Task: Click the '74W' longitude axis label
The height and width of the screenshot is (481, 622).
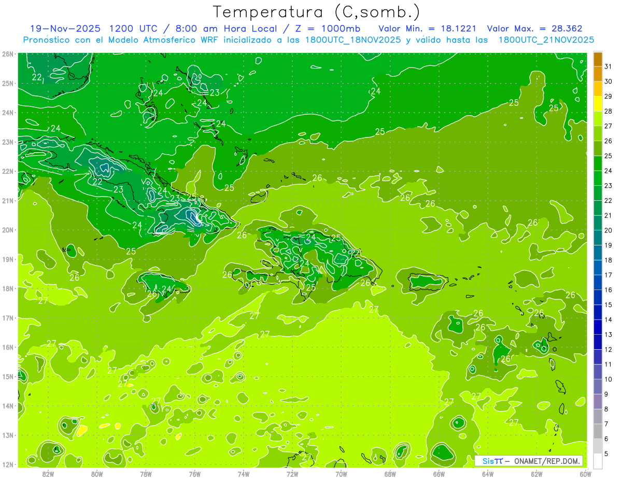Action: (x=244, y=474)
